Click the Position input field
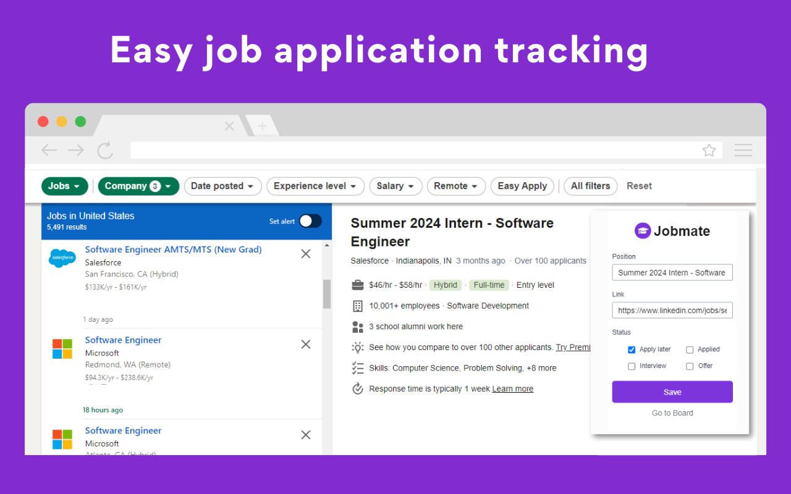This screenshot has height=494, width=791. (x=672, y=272)
